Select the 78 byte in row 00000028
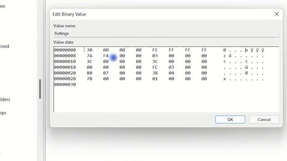This screenshot has width=287, height=161. click(89, 79)
